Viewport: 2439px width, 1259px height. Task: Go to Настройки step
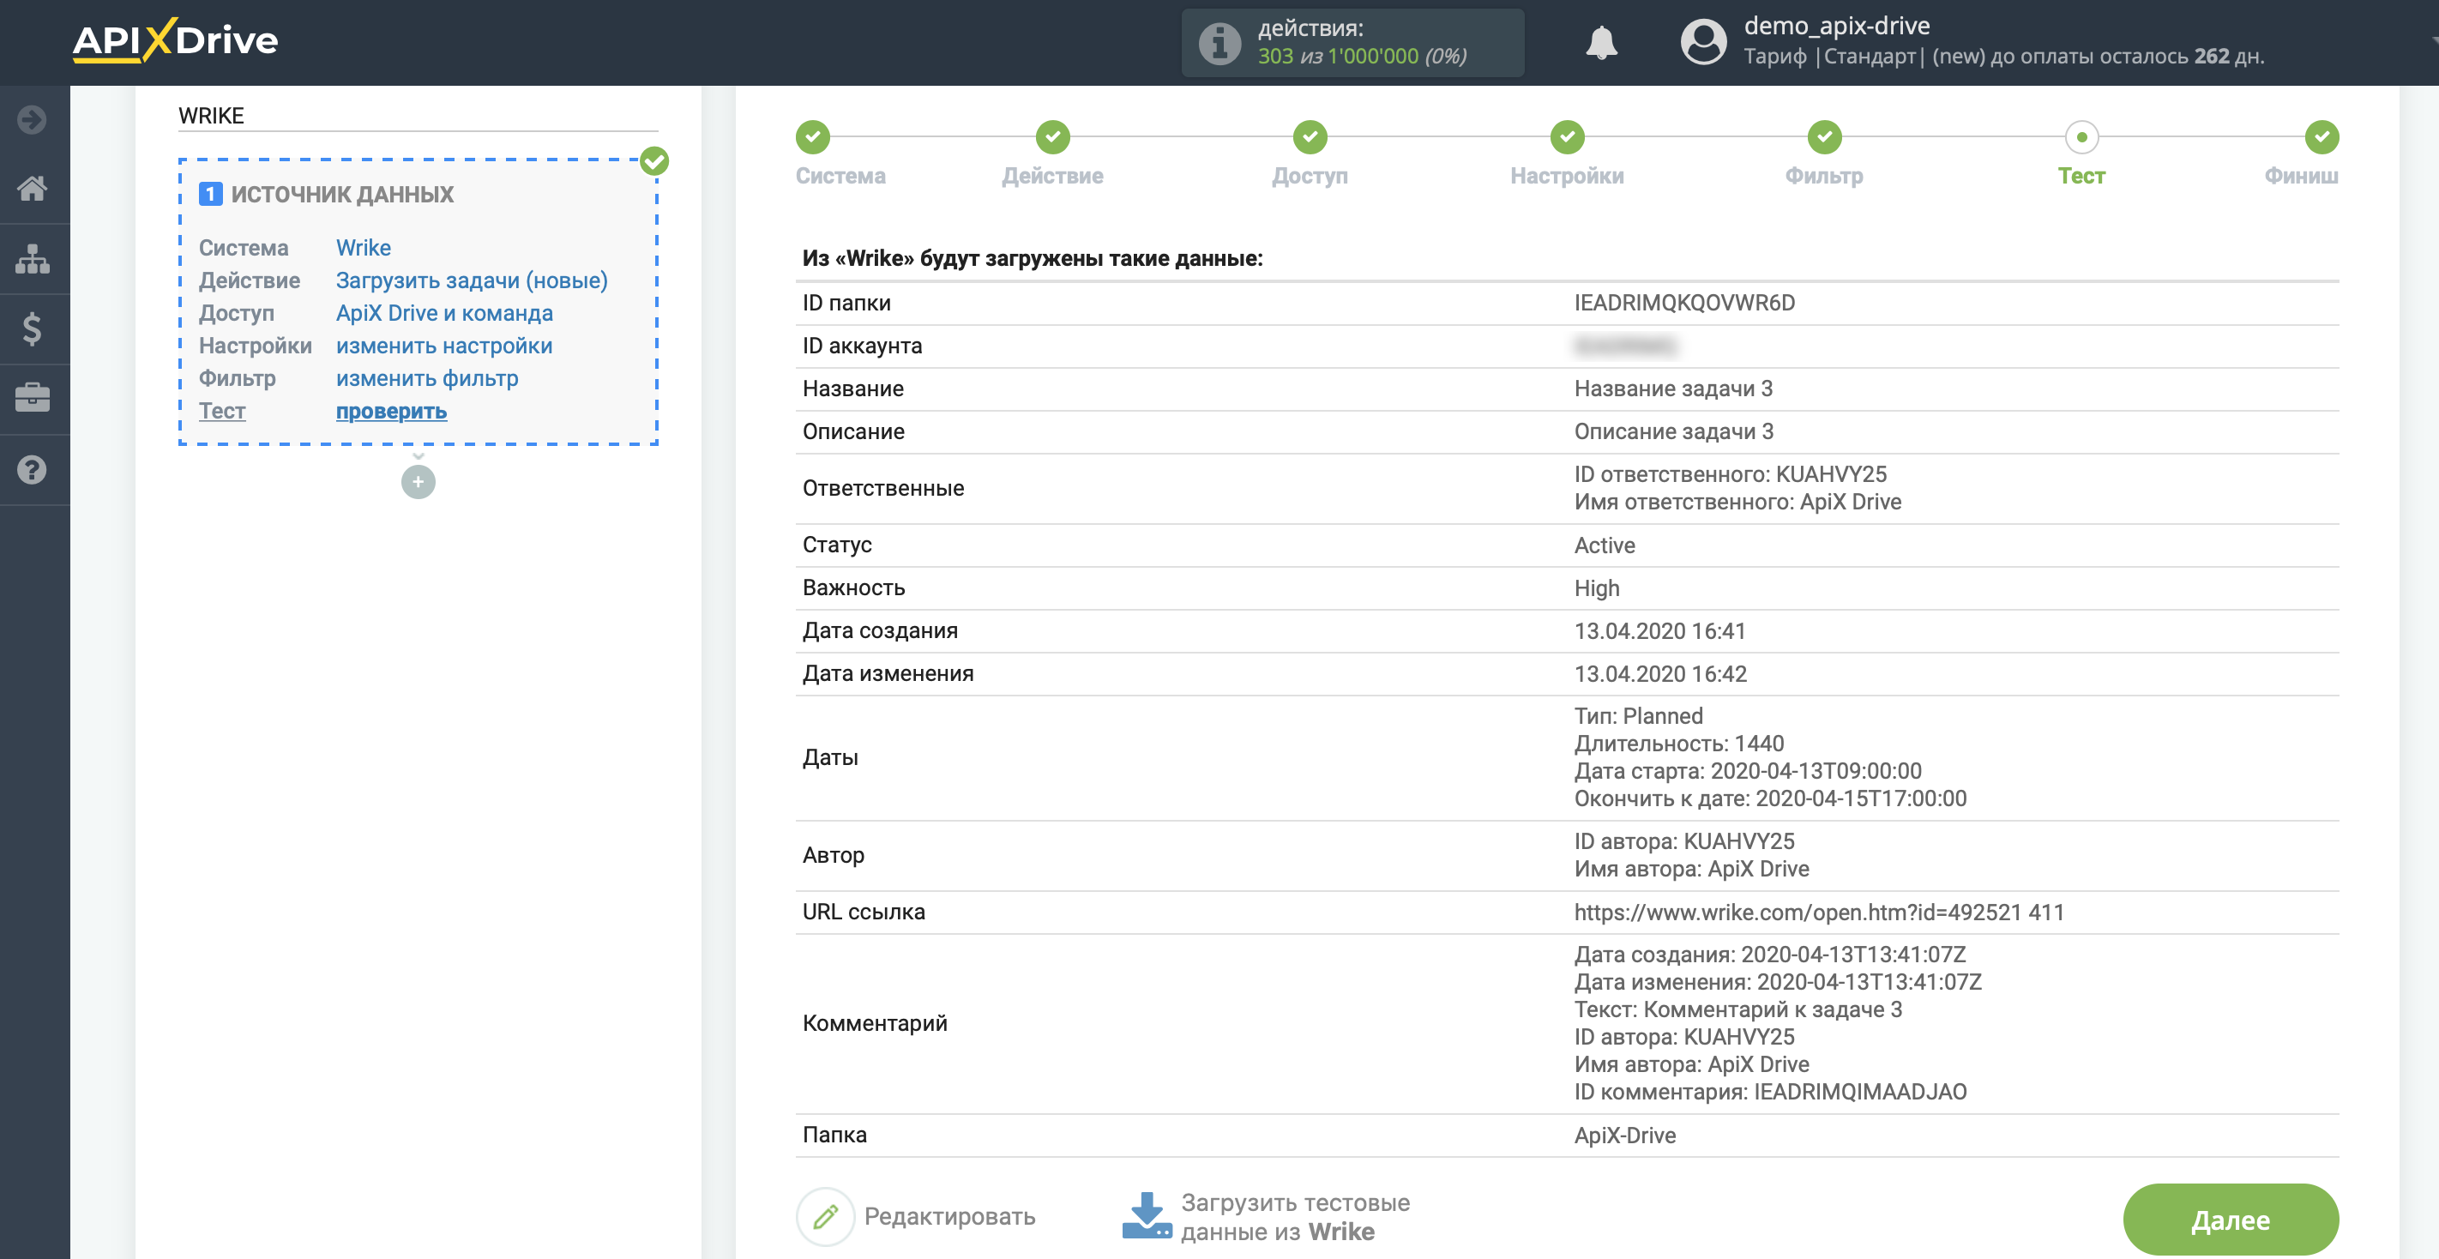[x=1567, y=155]
